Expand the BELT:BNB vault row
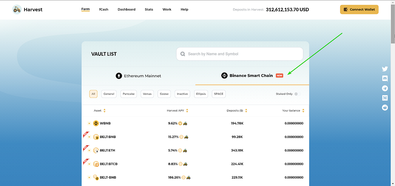Viewport: 395px width, 186px height. (89, 137)
